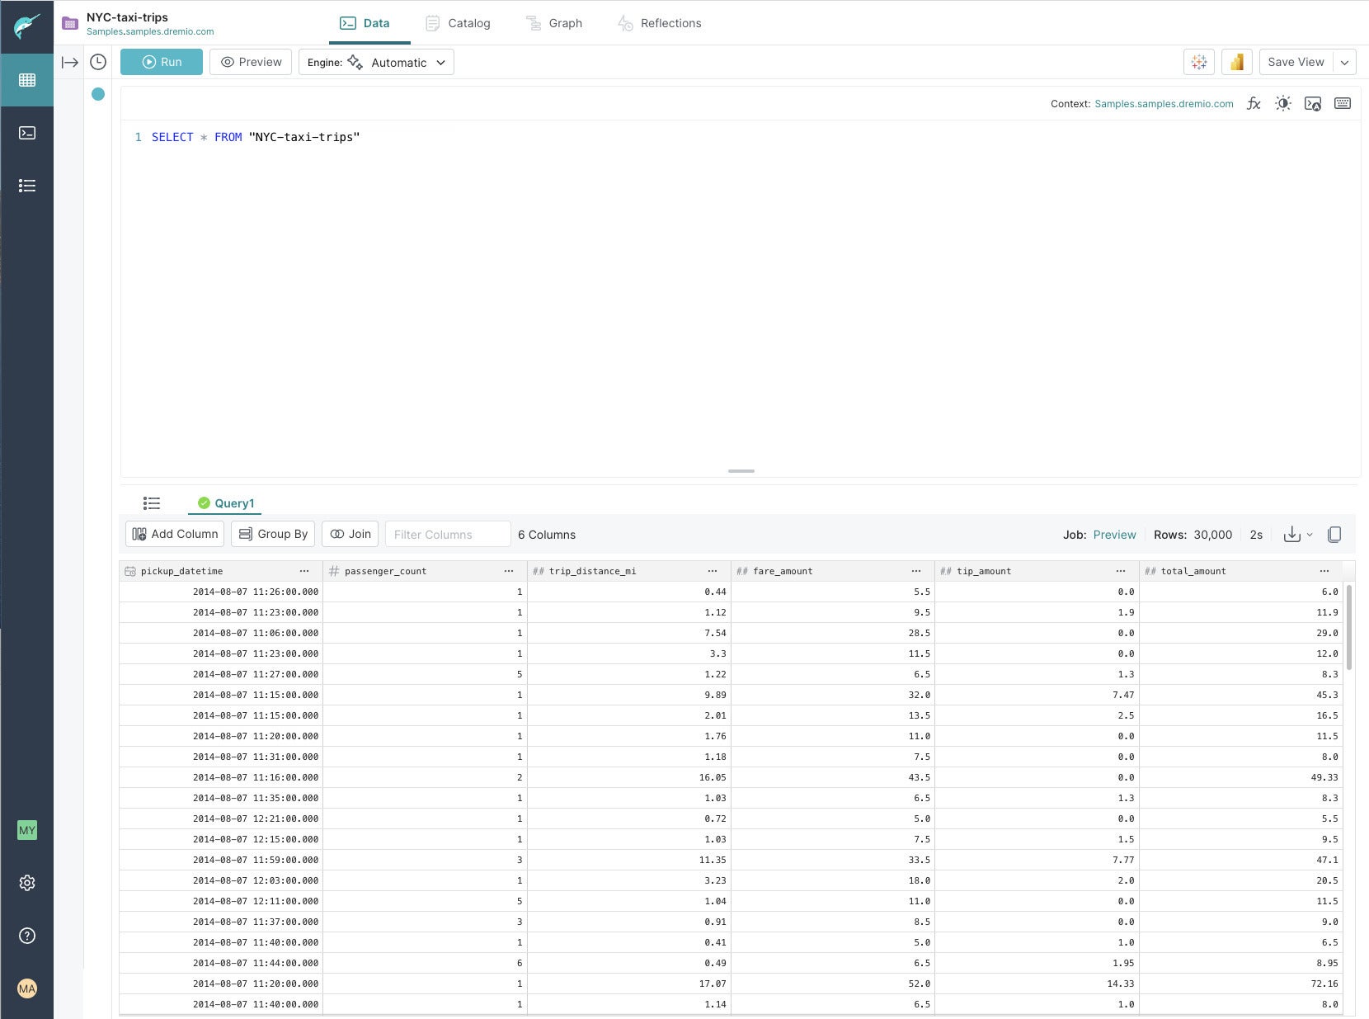Viewport: 1369px width, 1019px height.
Task: Open the functions fx icon
Action: [x=1254, y=104]
